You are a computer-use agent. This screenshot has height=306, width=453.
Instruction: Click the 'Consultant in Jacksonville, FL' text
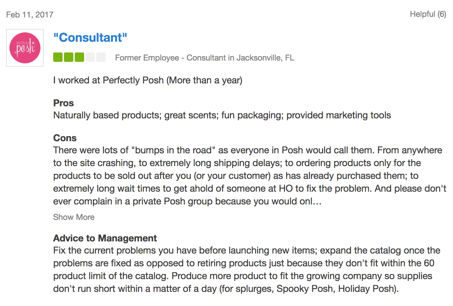tap(240, 58)
